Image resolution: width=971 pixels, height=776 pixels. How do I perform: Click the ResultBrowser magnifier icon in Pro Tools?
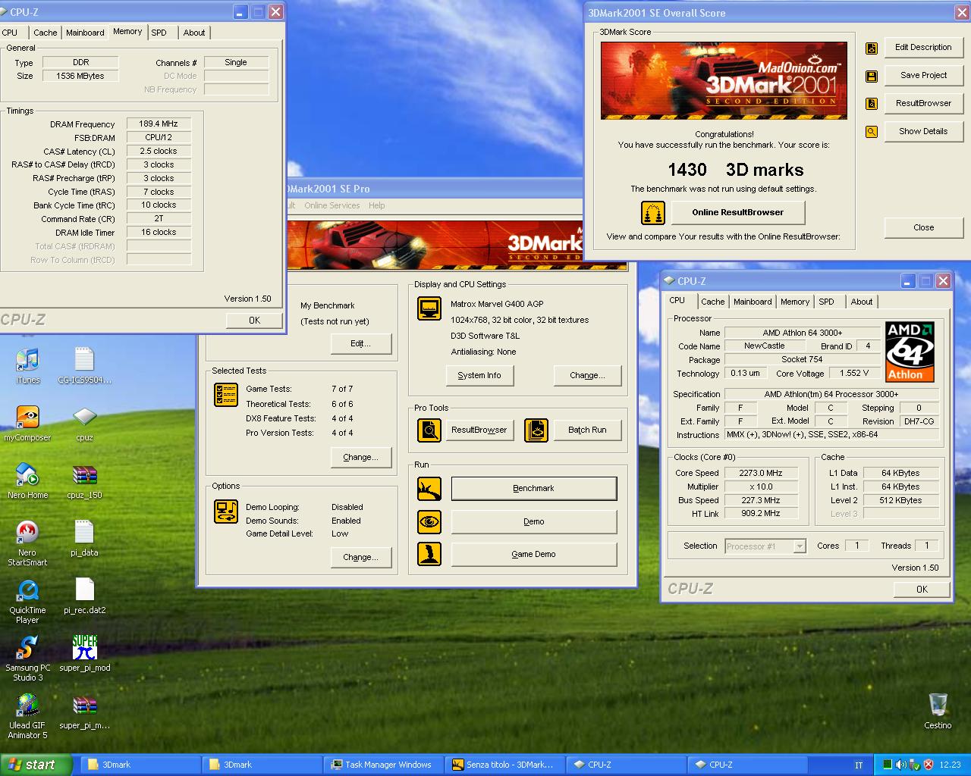point(429,430)
